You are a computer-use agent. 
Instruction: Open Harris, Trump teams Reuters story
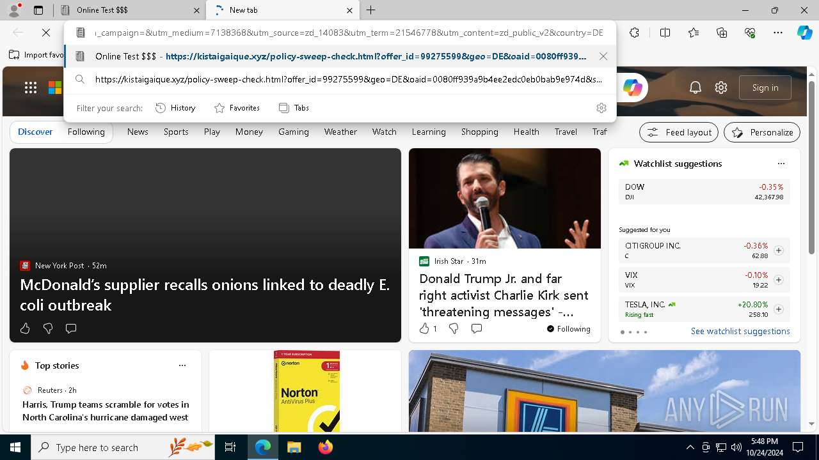pos(106,411)
